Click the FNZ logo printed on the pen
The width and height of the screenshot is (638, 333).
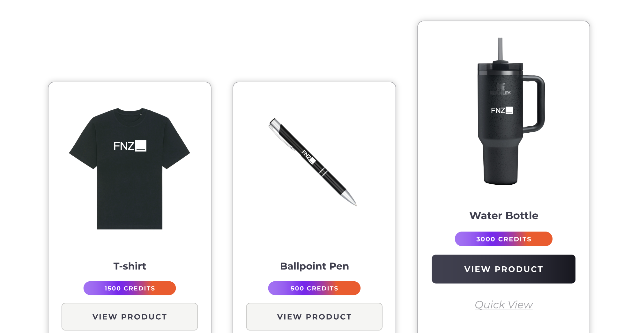[x=308, y=157]
